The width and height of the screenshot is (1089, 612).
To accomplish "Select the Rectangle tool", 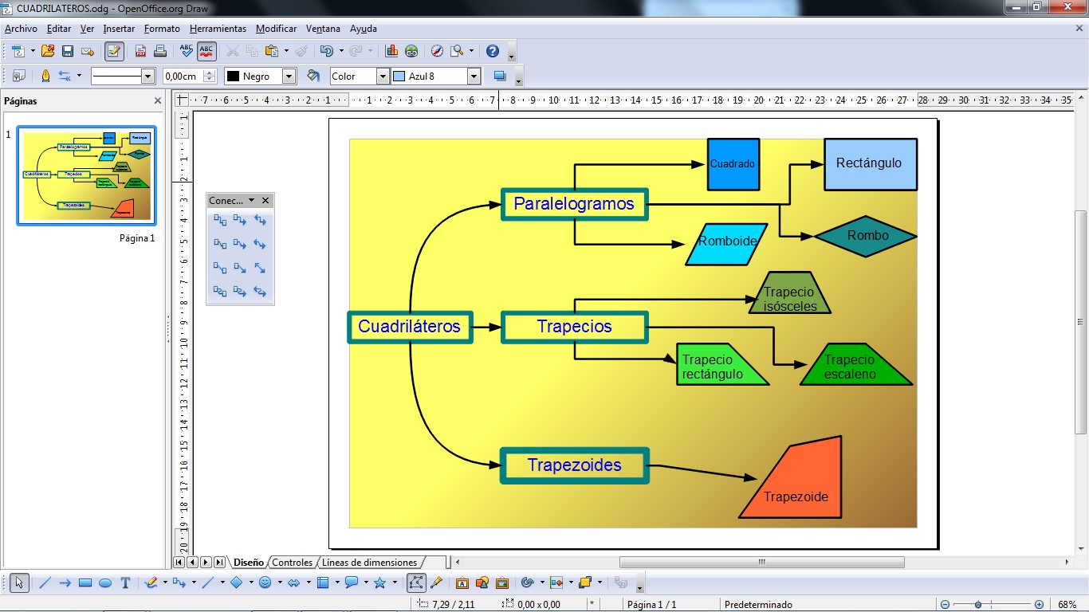I will (85, 583).
